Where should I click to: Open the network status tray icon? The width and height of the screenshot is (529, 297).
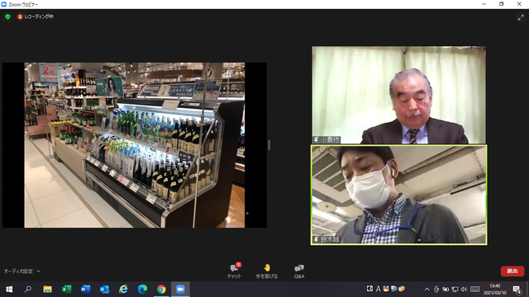pos(455,290)
